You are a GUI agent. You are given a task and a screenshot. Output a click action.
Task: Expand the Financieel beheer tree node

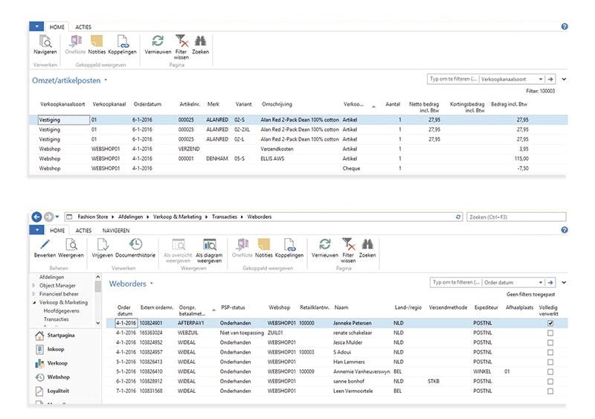(x=33, y=294)
